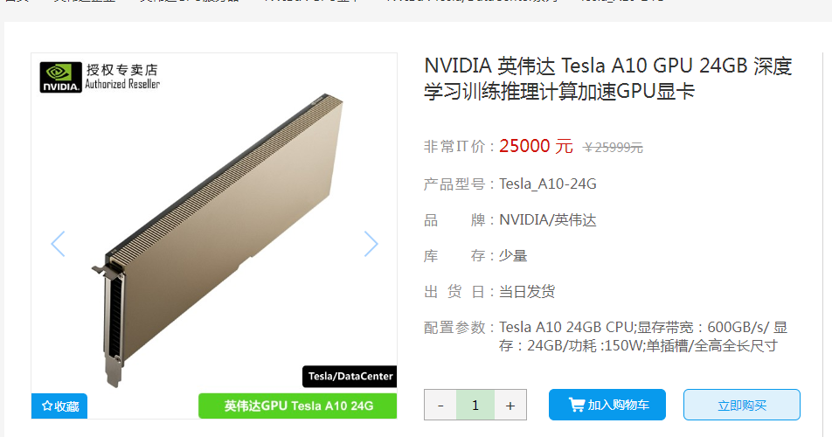Screen dimensions: 832x437
Task: Click the Tesla/DataCenter black tag
Action: pyautogui.click(x=350, y=376)
